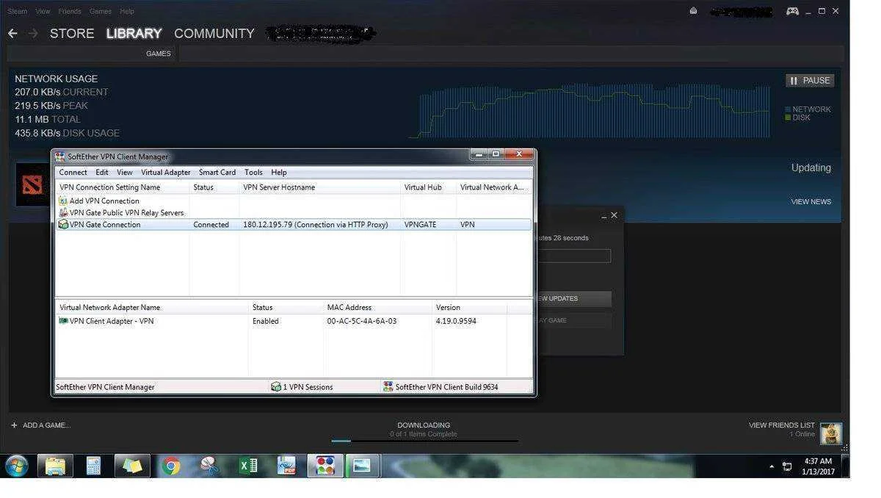Click the DOWNLOADING status label
Viewport: 881px width, 498px height.
[424, 425]
